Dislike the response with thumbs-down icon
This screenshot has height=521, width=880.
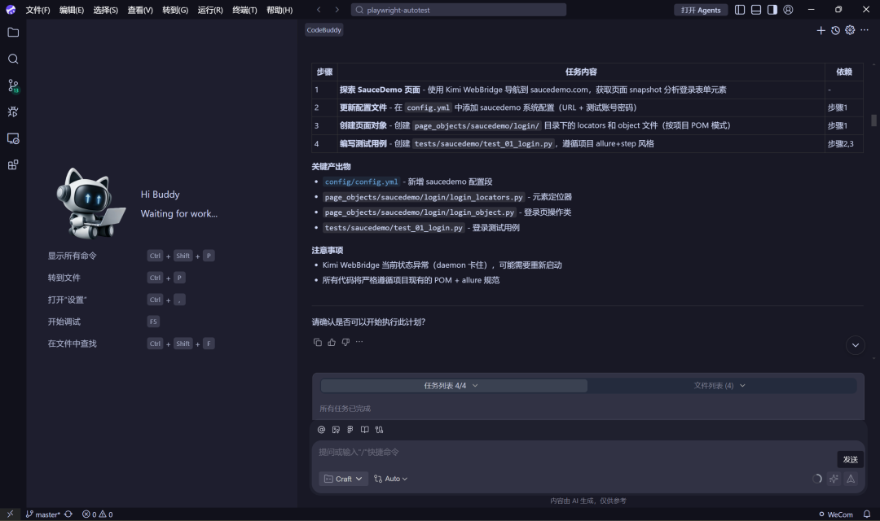click(345, 342)
